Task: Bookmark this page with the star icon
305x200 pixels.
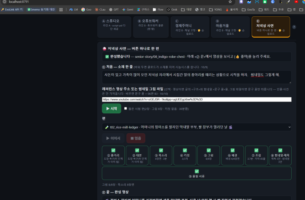Action: 230,2
